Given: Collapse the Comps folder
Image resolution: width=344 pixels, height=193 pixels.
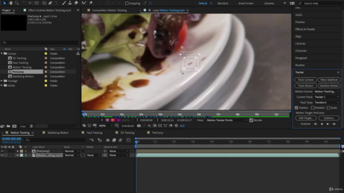Looking at the screenshot, I should coord(2,54).
